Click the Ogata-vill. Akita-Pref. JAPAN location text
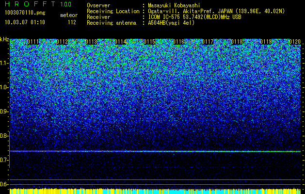This screenshot has width=305, height=194. point(216,11)
